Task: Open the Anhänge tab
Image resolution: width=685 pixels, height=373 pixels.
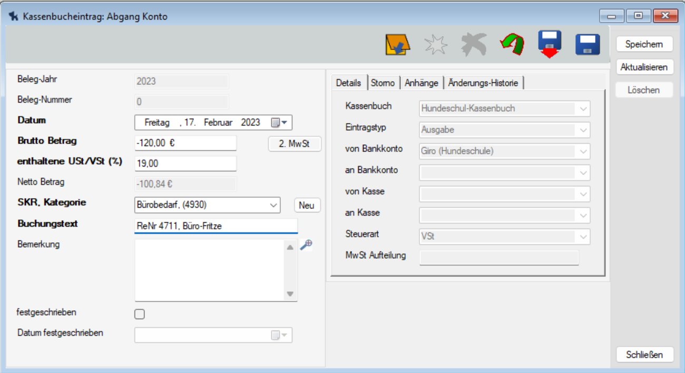Action: click(x=422, y=83)
